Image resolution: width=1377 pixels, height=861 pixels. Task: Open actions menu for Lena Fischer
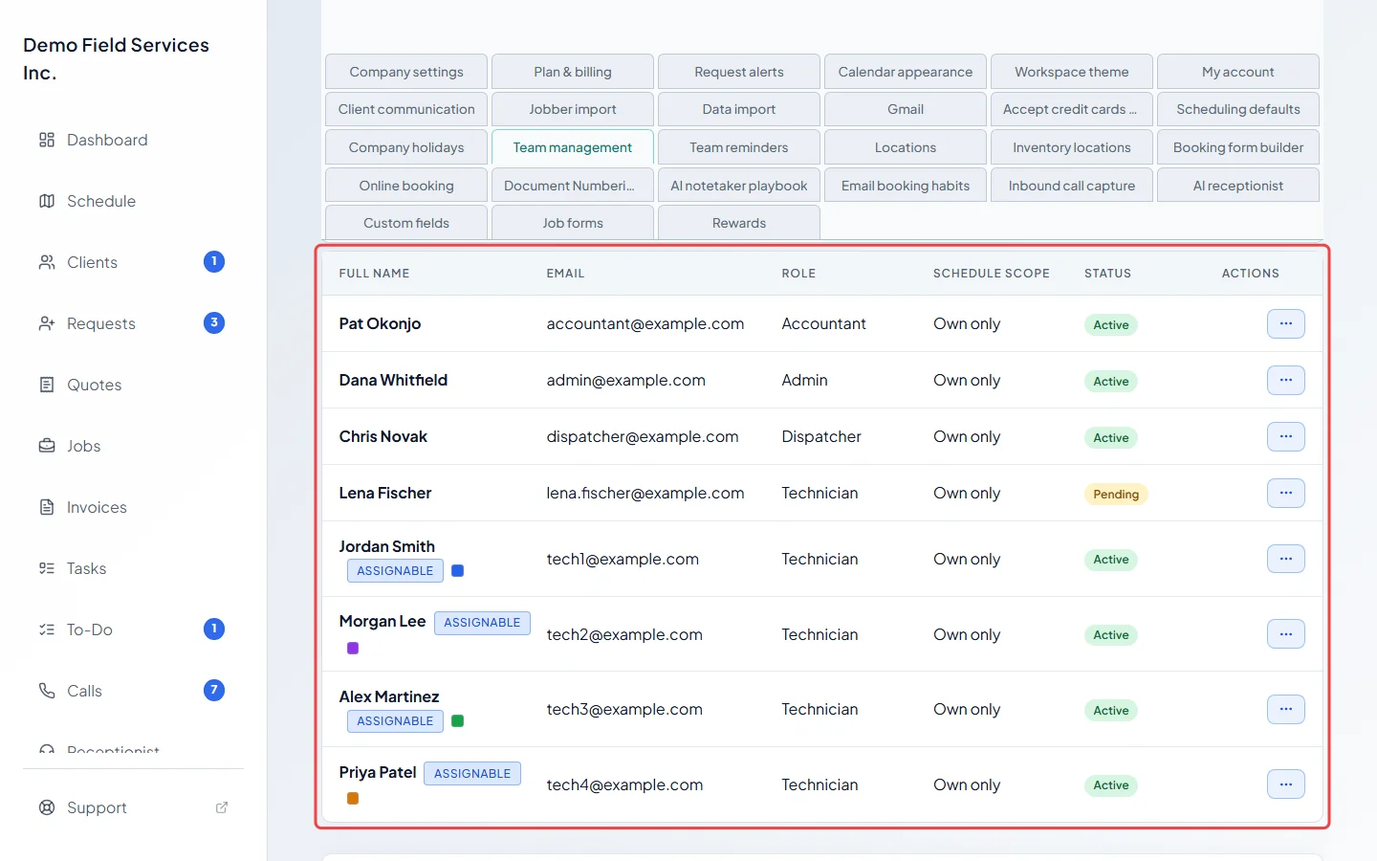point(1286,493)
